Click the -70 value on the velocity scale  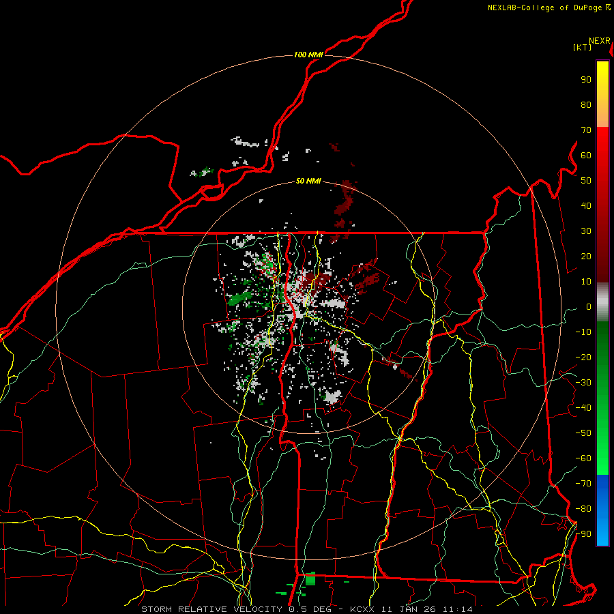pos(583,484)
